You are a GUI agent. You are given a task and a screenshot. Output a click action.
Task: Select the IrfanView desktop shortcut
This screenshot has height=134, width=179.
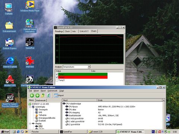tap(30, 62)
